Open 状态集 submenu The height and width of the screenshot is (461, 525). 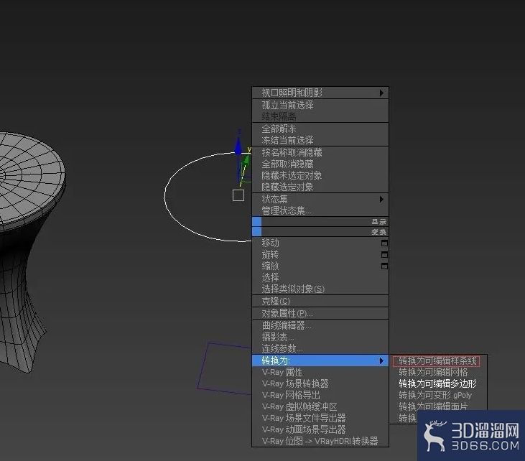(x=320, y=199)
